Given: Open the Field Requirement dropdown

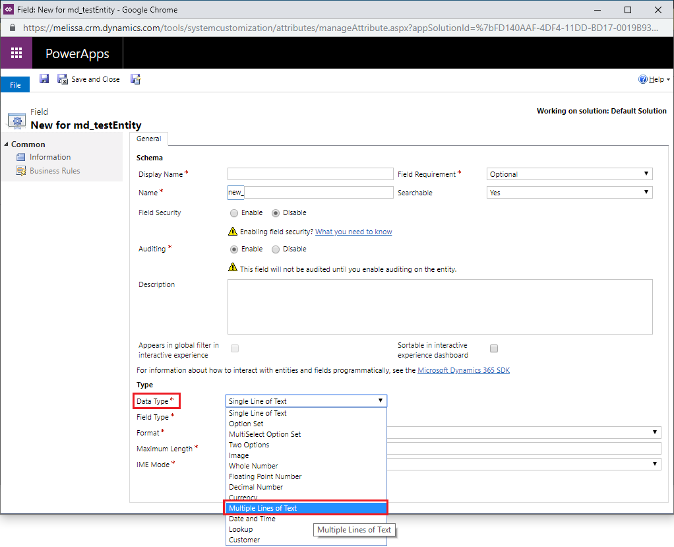Looking at the screenshot, I should (x=570, y=174).
